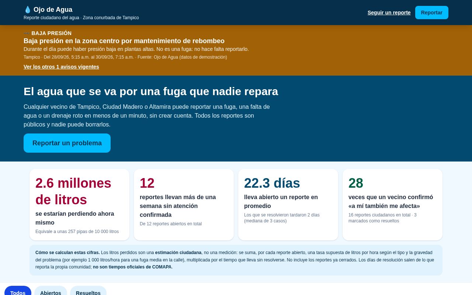The image size is (472, 295).
Task: Open Ver los otros 1 avisos vigentes
Action: tap(61, 67)
